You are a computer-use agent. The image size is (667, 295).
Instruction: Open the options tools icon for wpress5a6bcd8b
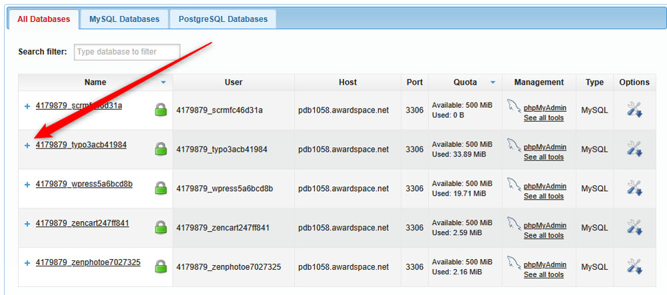634,188
